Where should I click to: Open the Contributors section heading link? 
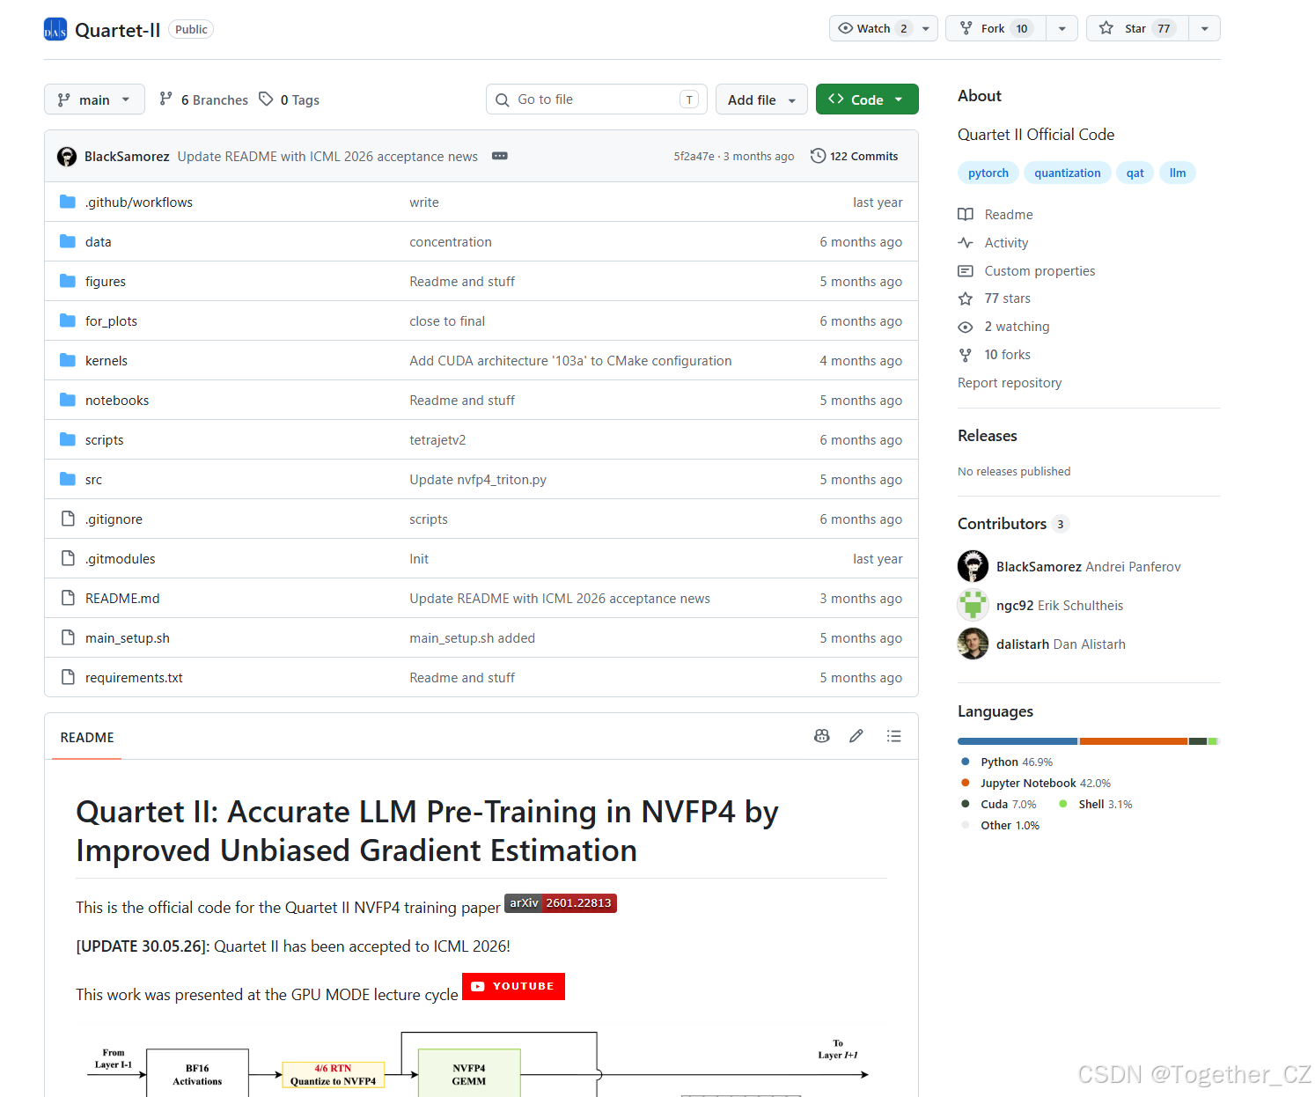coord(1012,524)
